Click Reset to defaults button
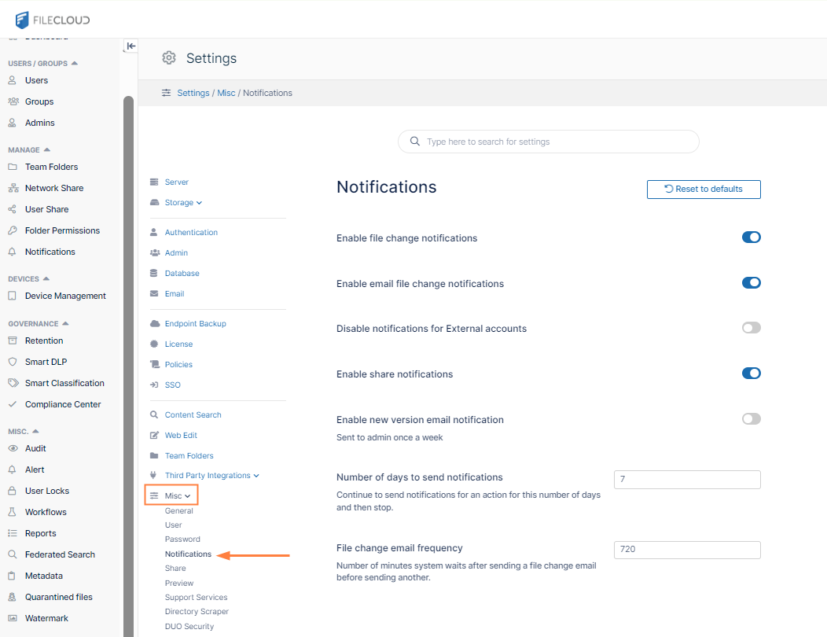Viewport: 827px width, 637px height. (704, 190)
